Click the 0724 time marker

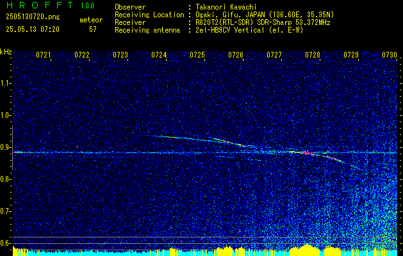[159, 55]
